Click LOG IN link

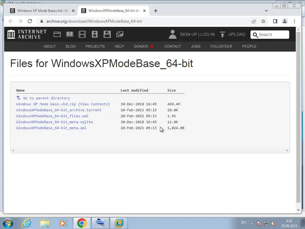[207, 34]
